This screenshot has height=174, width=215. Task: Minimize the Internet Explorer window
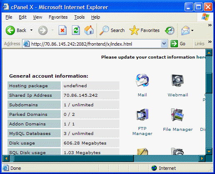click(x=189, y=7)
